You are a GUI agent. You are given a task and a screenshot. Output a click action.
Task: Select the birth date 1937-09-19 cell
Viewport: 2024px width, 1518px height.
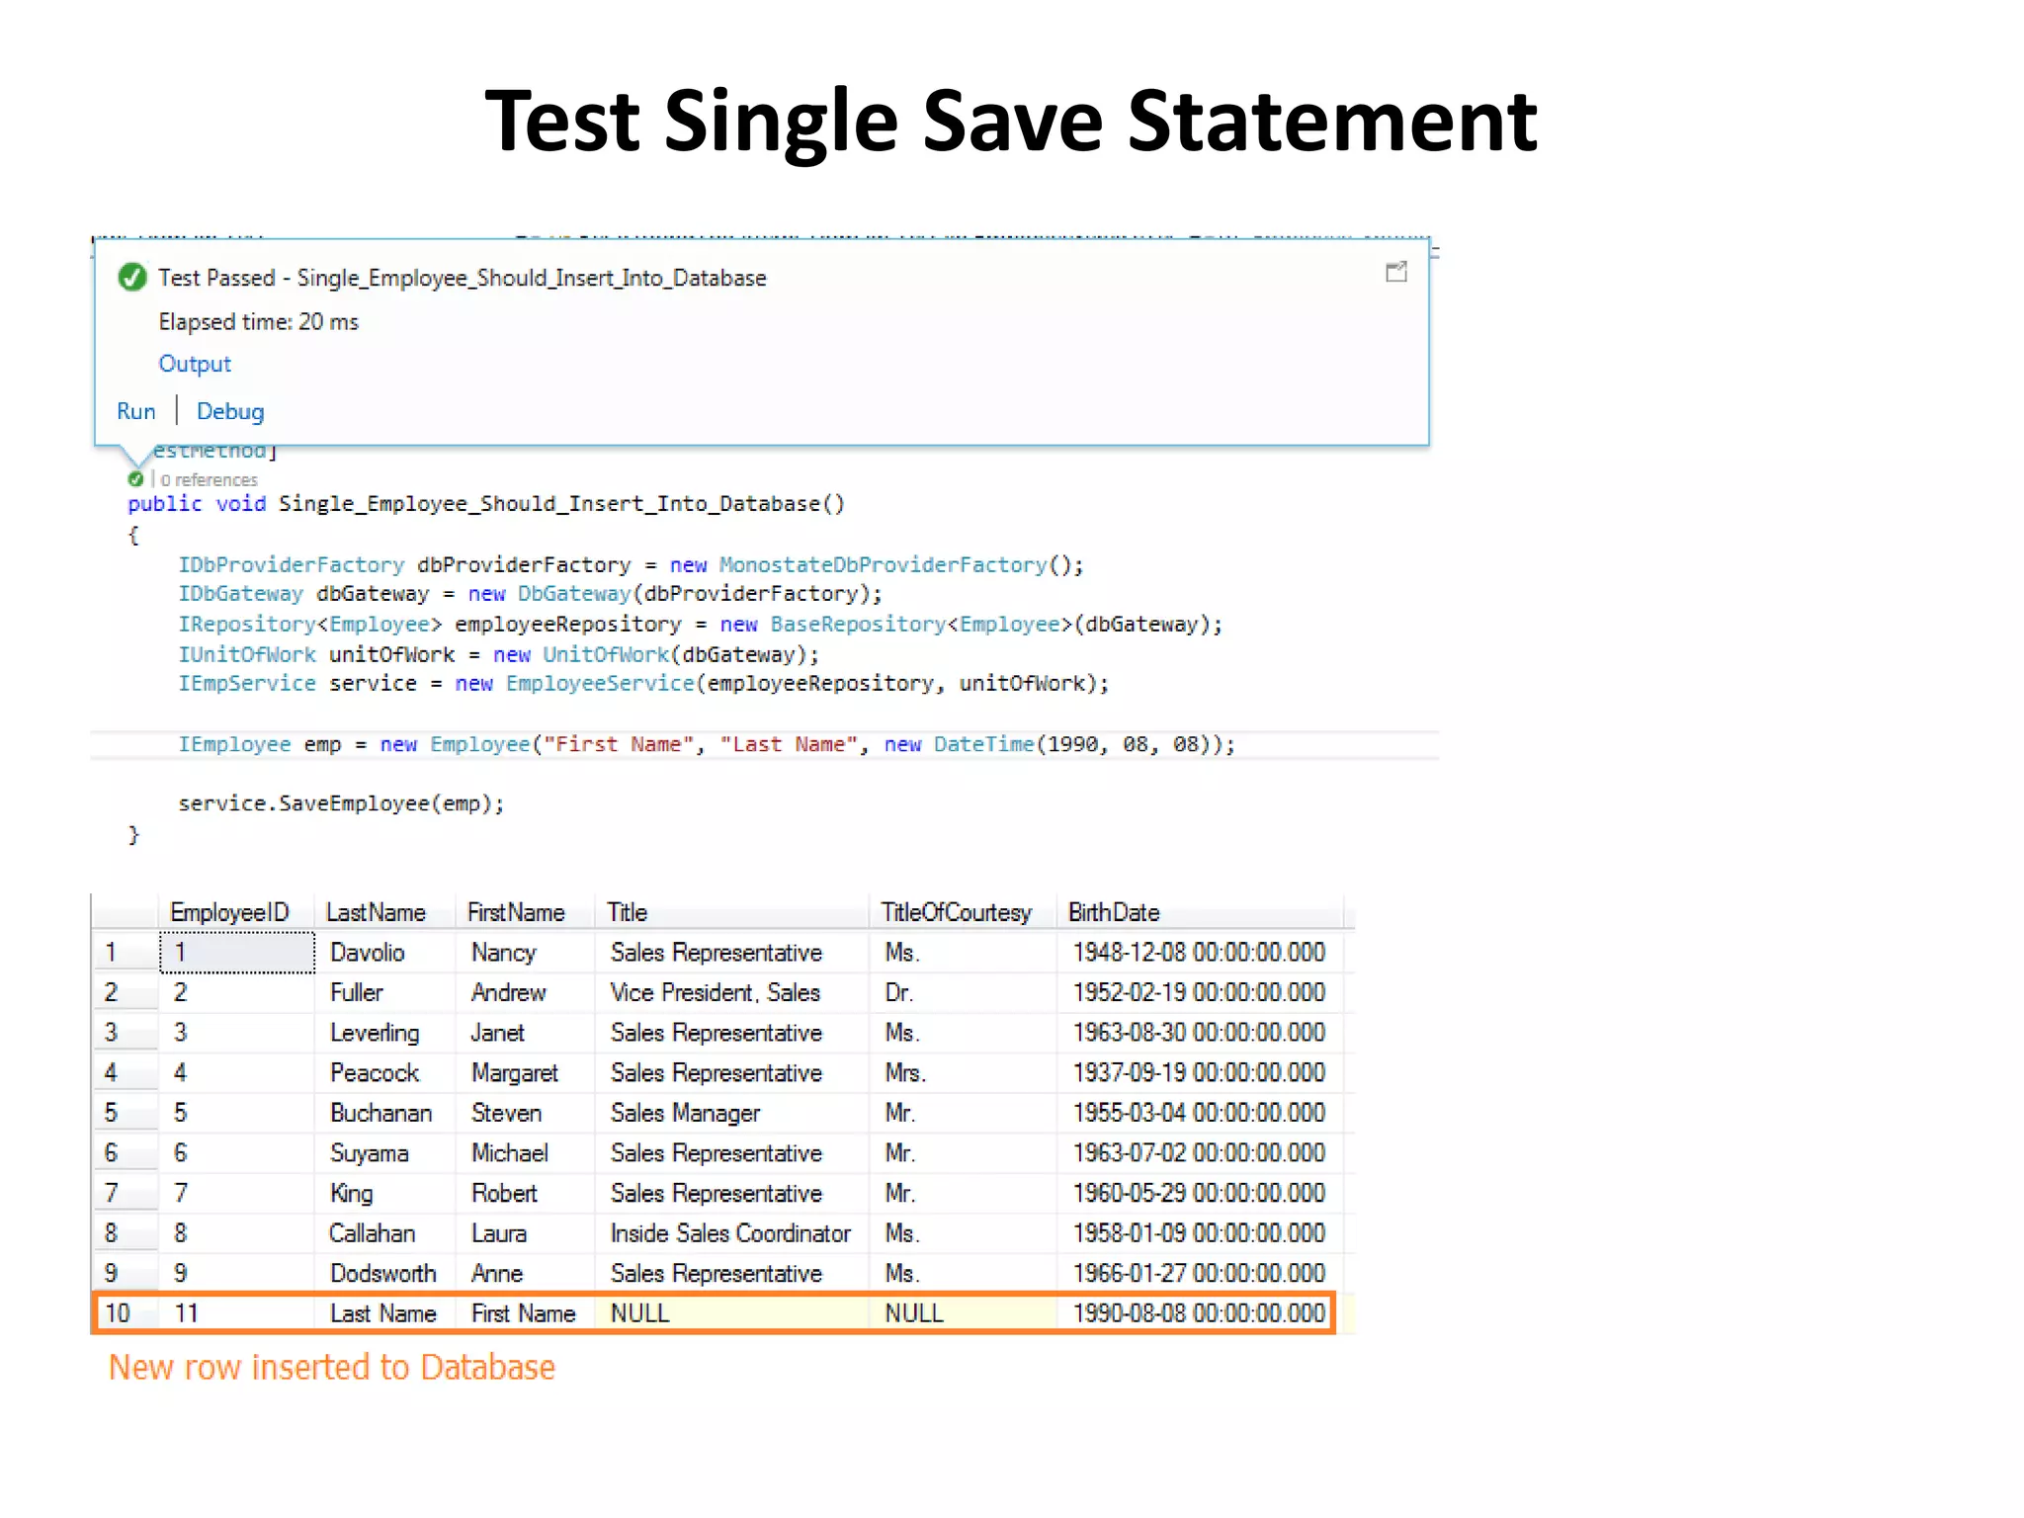coord(1199,1072)
